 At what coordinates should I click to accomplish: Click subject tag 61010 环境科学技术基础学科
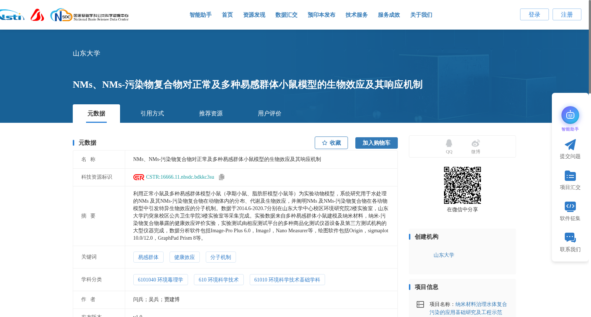287,280
